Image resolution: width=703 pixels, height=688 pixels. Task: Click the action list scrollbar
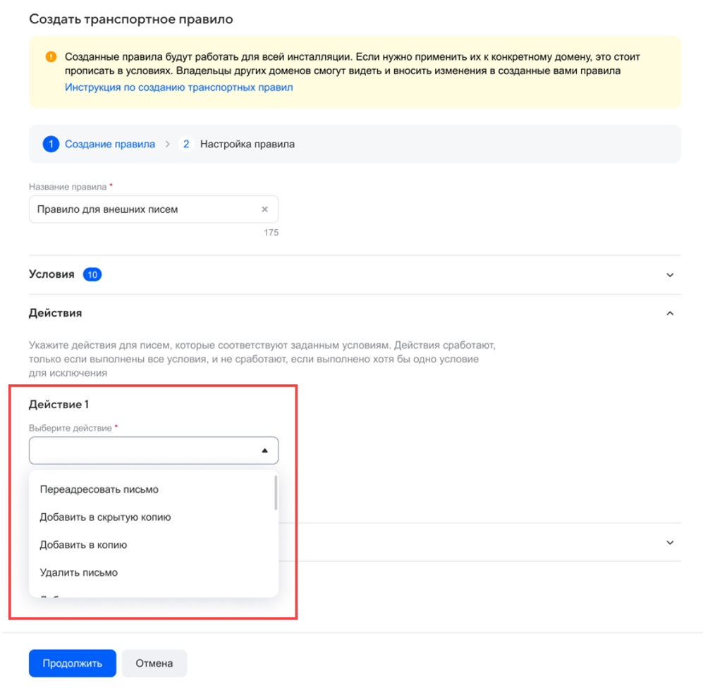(x=275, y=493)
